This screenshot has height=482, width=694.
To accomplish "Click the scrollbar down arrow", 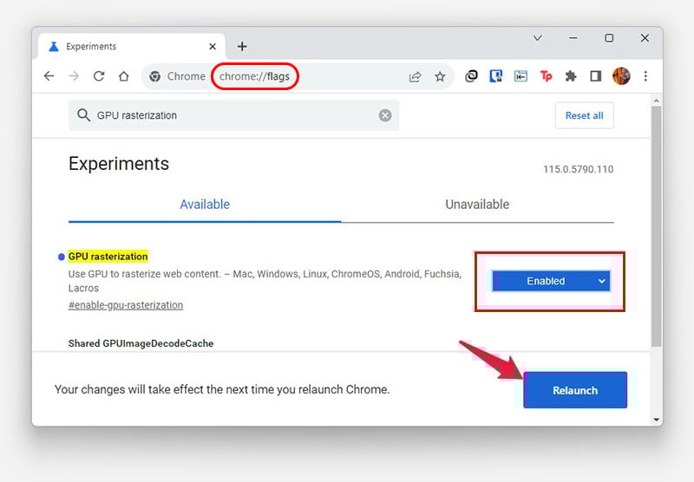I will click(657, 420).
